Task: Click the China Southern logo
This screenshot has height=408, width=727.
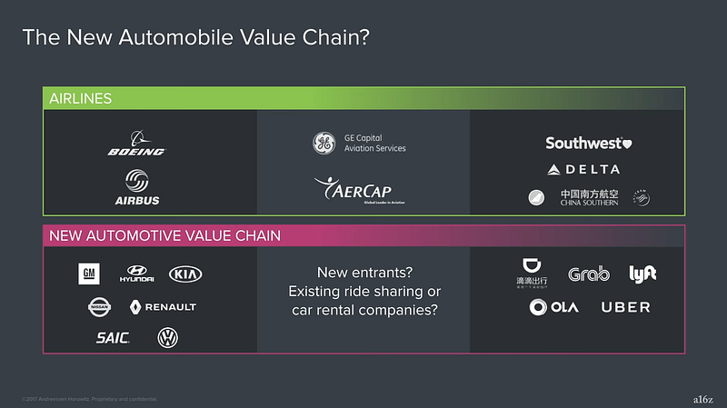Action: [589, 197]
